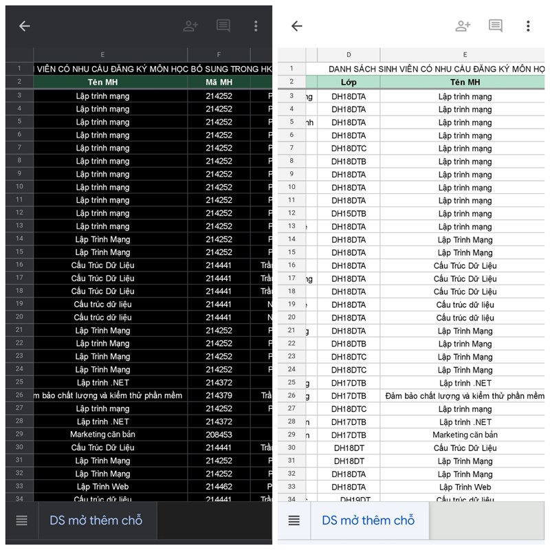The image size is (550, 550).
Task: Select column E header in the light sheet
Action: [x=465, y=54]
